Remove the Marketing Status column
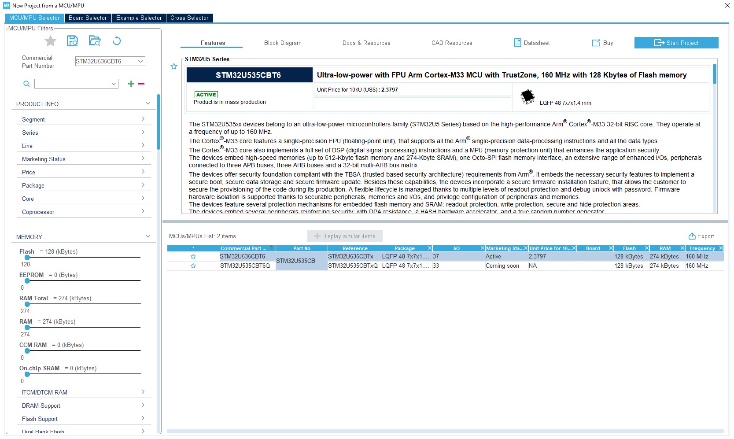734x439 pixels. point(526,248)
